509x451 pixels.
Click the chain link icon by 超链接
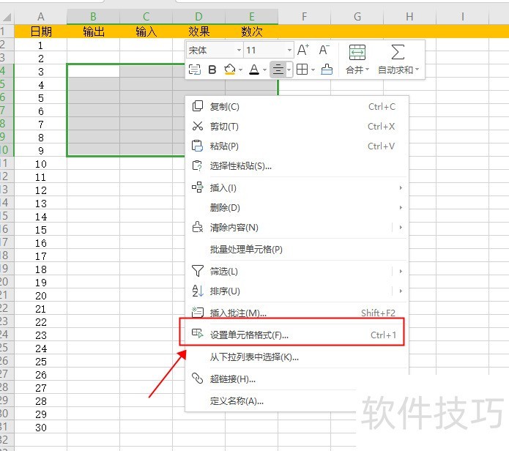(x=197, y=379)
